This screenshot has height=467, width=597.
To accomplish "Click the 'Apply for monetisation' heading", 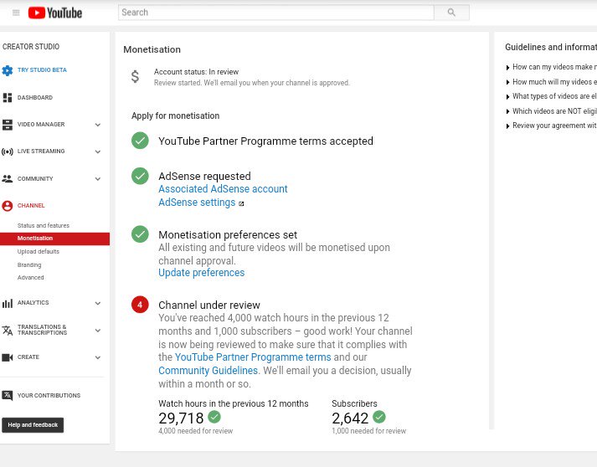I will pyautogui.click(x=175, y=115).
